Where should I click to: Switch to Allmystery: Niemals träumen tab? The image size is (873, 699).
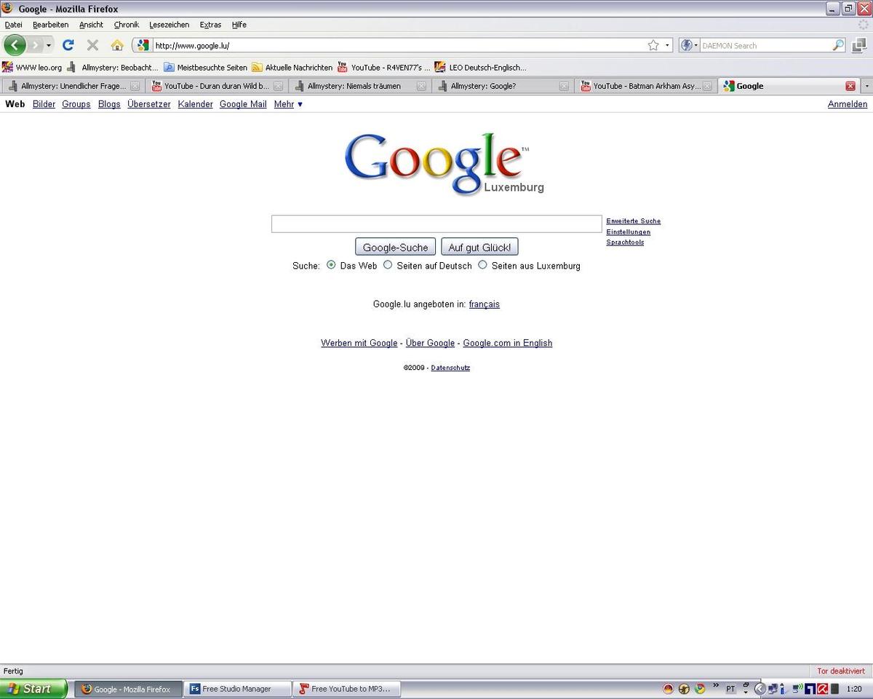360,86
